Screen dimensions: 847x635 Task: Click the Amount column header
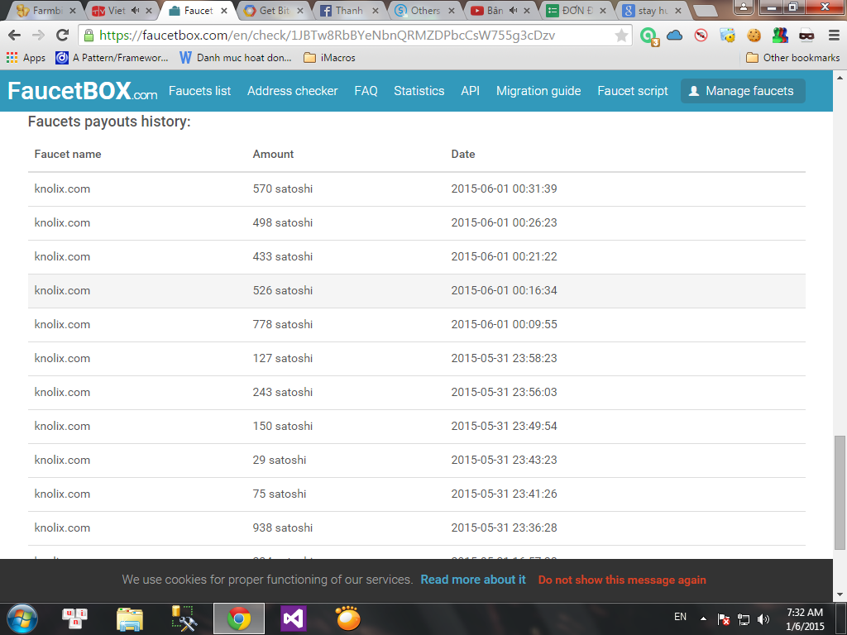click(273, 155)
